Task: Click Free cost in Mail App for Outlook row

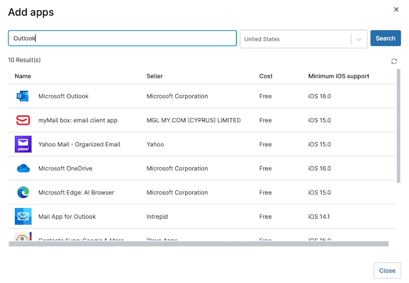Action: point(266,217)
